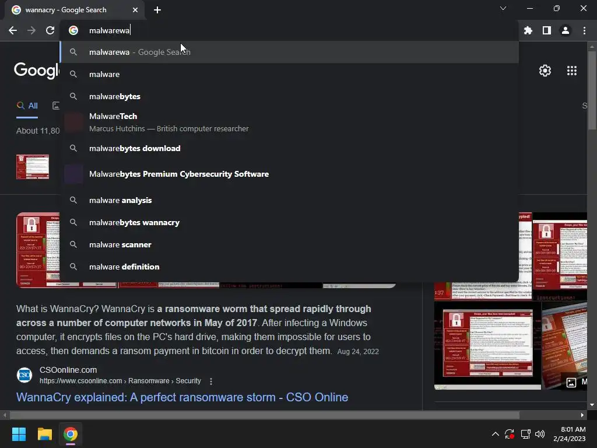This screenshot has height=448, width=597.
Task: Click the Chrome taskbar icon
Action: click(71, 434)
